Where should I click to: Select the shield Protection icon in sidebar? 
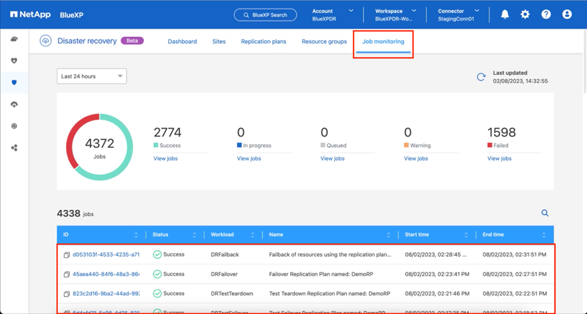pyautogui.click(x=14, y=82)
